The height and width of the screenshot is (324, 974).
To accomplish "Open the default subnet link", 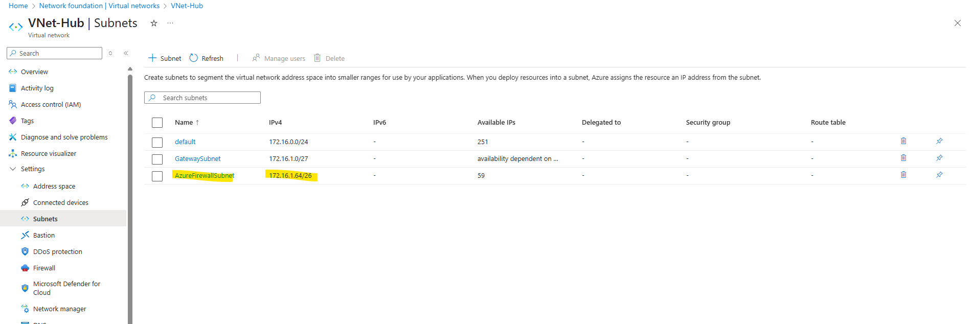I will coord(185,142).
